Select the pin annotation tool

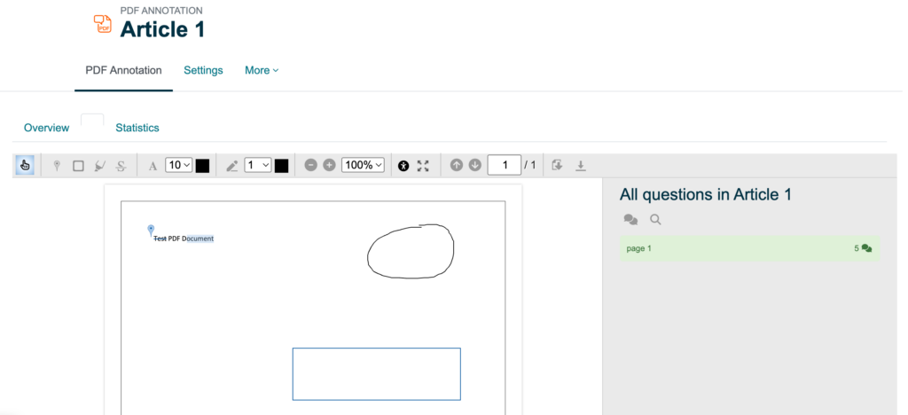coord(57,166)
